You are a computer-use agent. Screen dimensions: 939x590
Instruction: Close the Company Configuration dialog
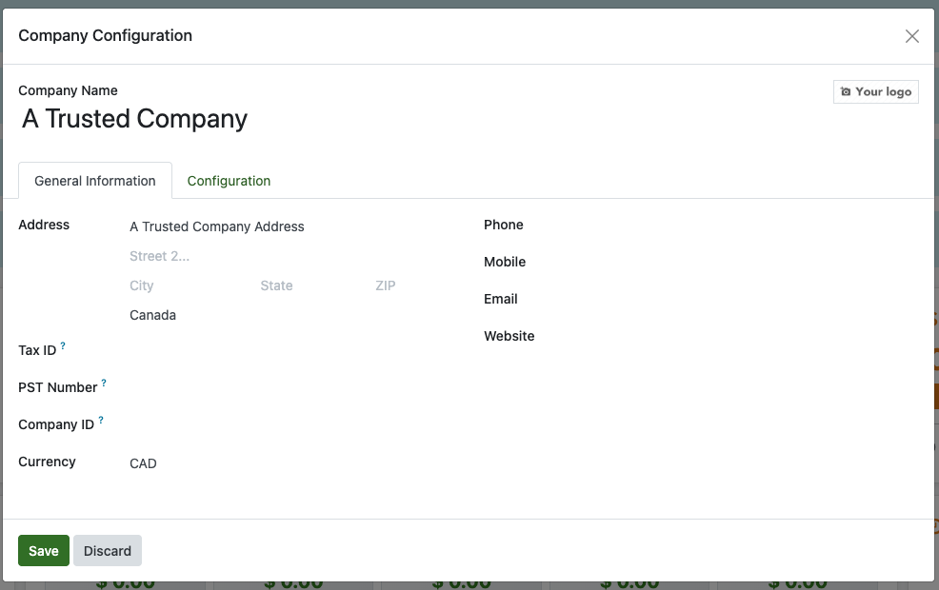(x=911, y=36)
